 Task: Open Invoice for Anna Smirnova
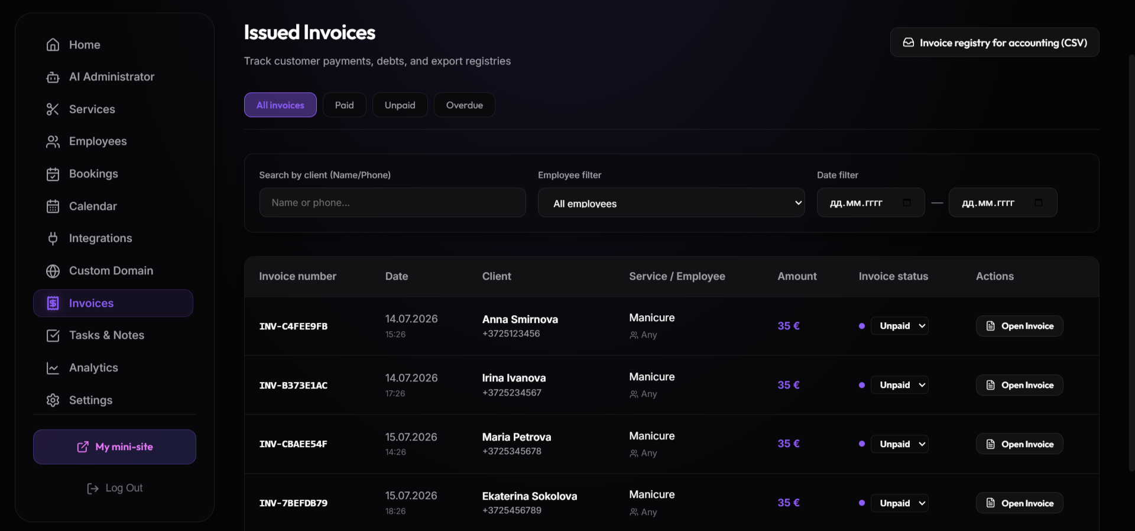point(1020,326)
